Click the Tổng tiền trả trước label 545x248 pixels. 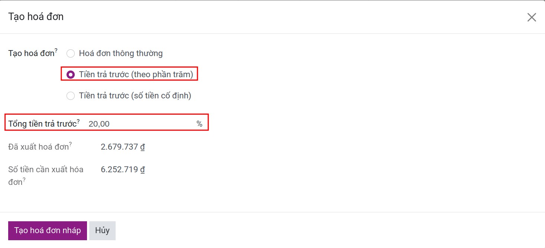coord(42,124)
